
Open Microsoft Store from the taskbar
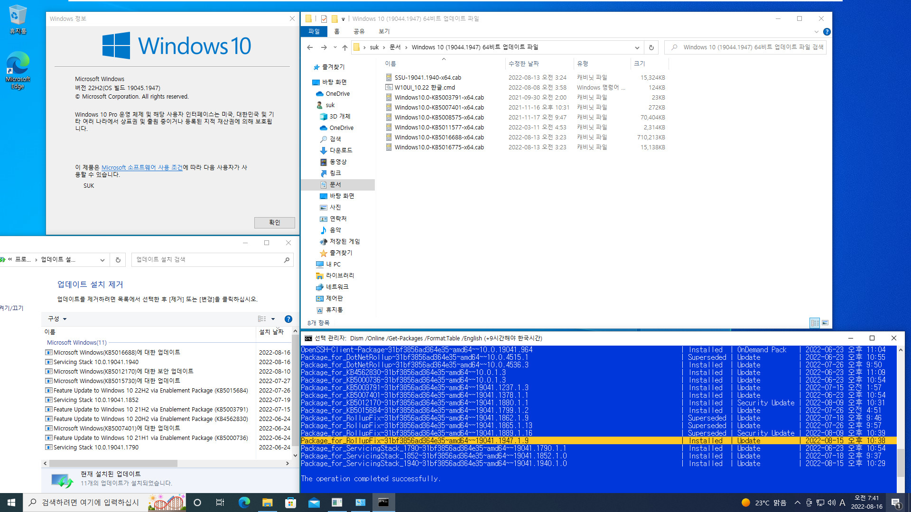[290, 503]
